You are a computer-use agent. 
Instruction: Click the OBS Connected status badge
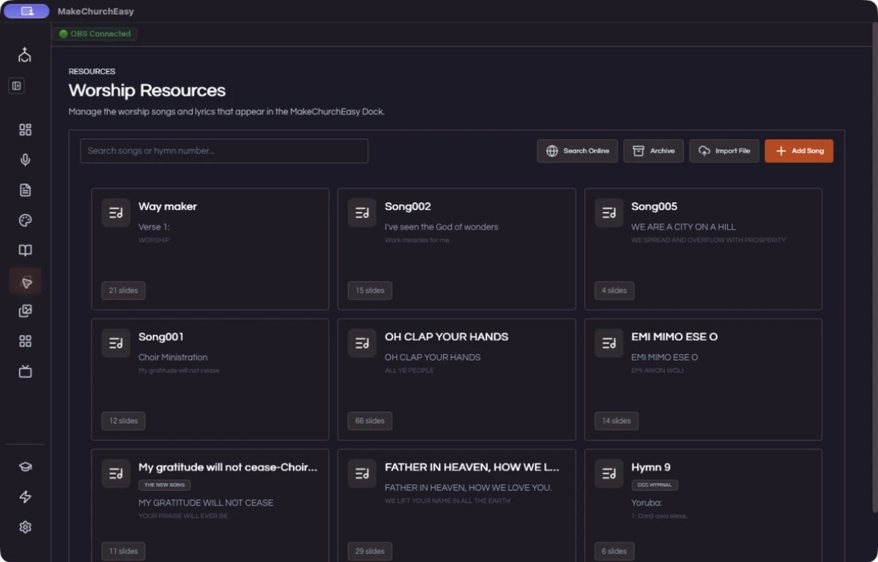coord(95,34)
